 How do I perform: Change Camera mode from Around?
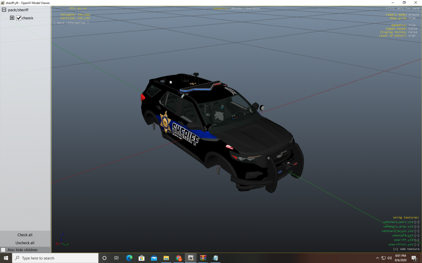click(414, 15)
